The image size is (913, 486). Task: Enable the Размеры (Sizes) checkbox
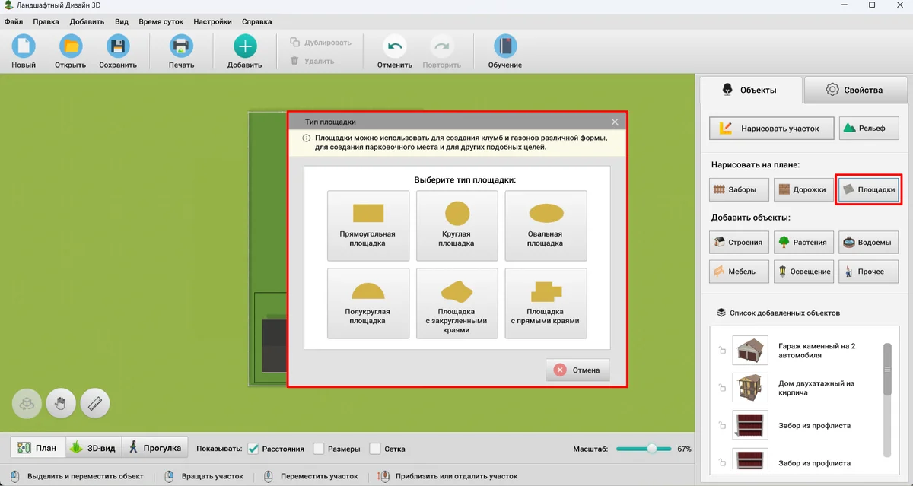tap(319, 449)
